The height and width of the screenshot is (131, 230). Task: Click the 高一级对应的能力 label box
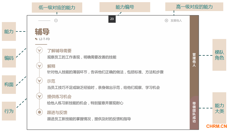point(194,7)
